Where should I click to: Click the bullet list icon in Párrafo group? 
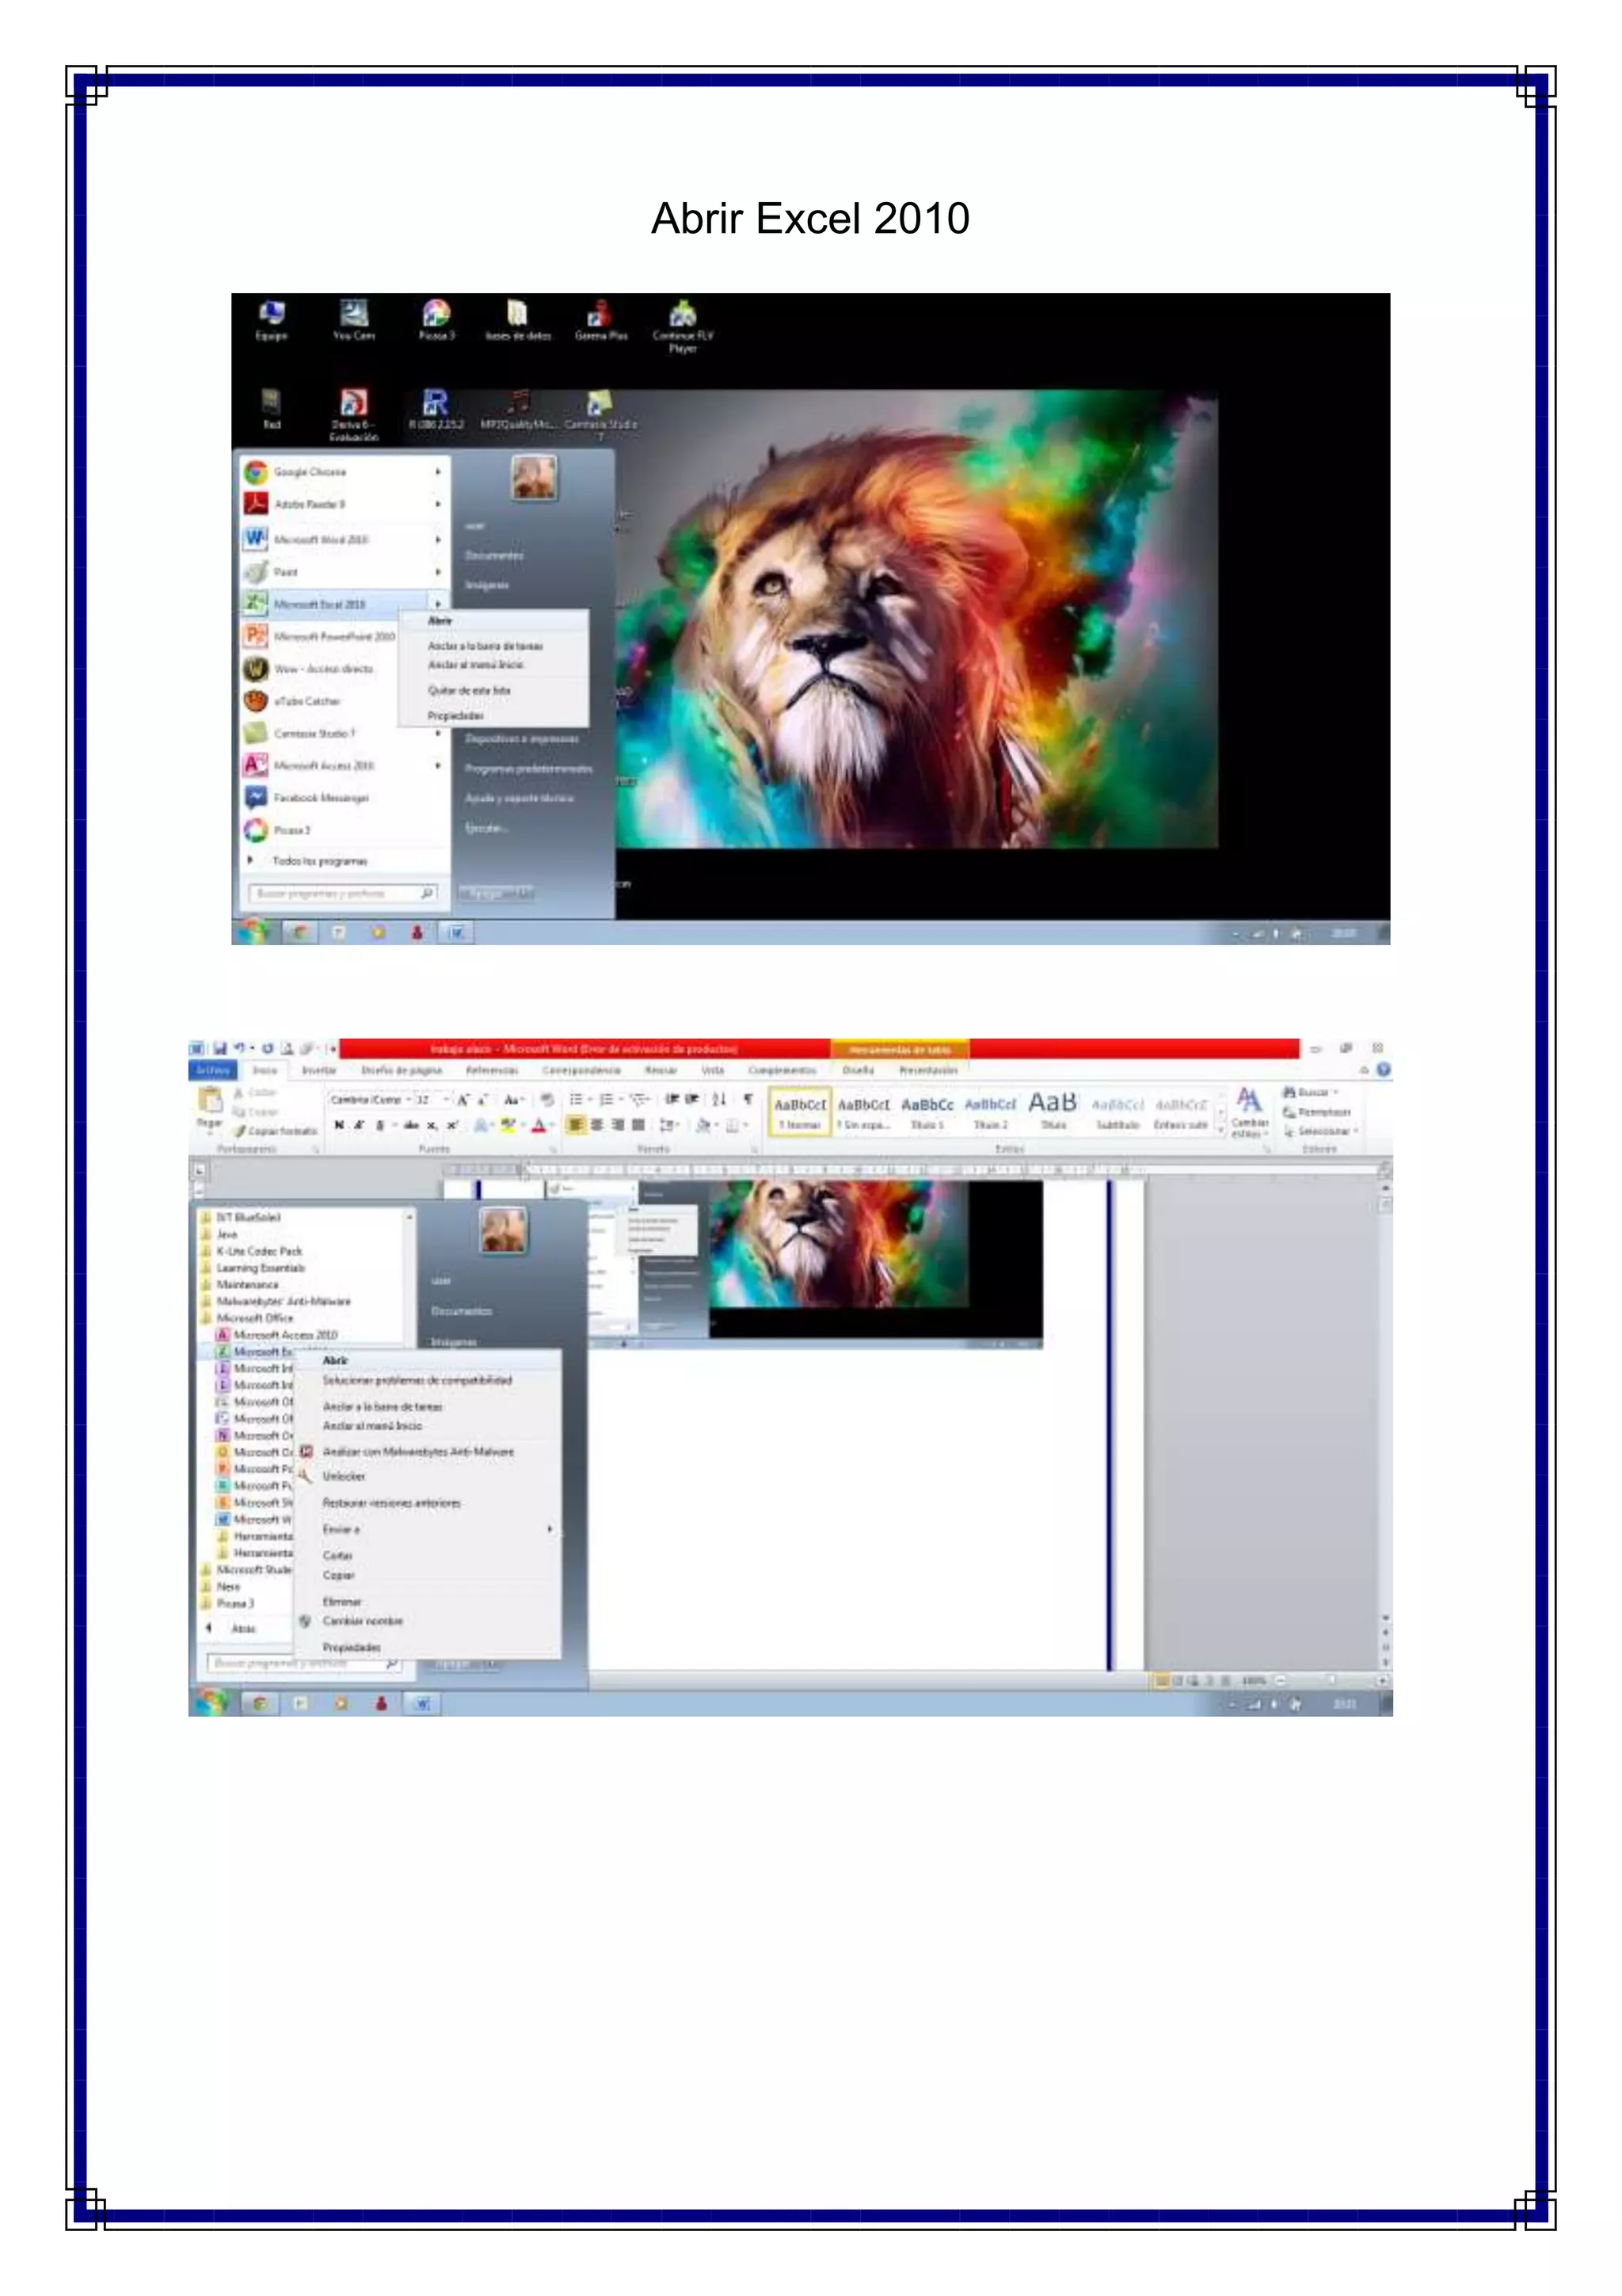click(x=576, y=1099)
